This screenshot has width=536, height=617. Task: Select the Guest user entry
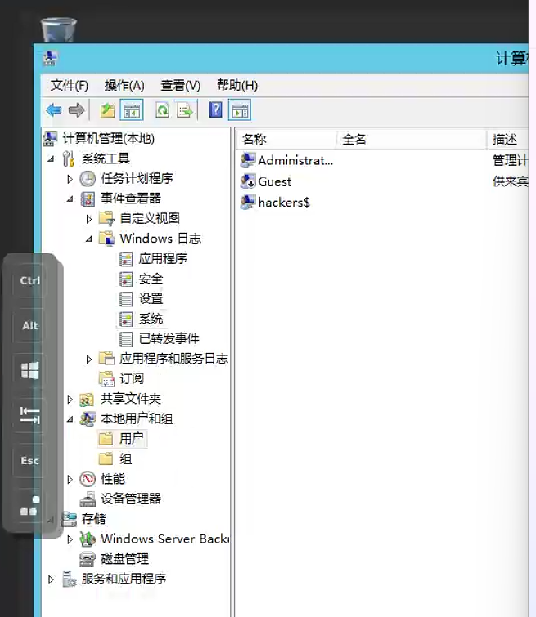[x=266, y=181]
